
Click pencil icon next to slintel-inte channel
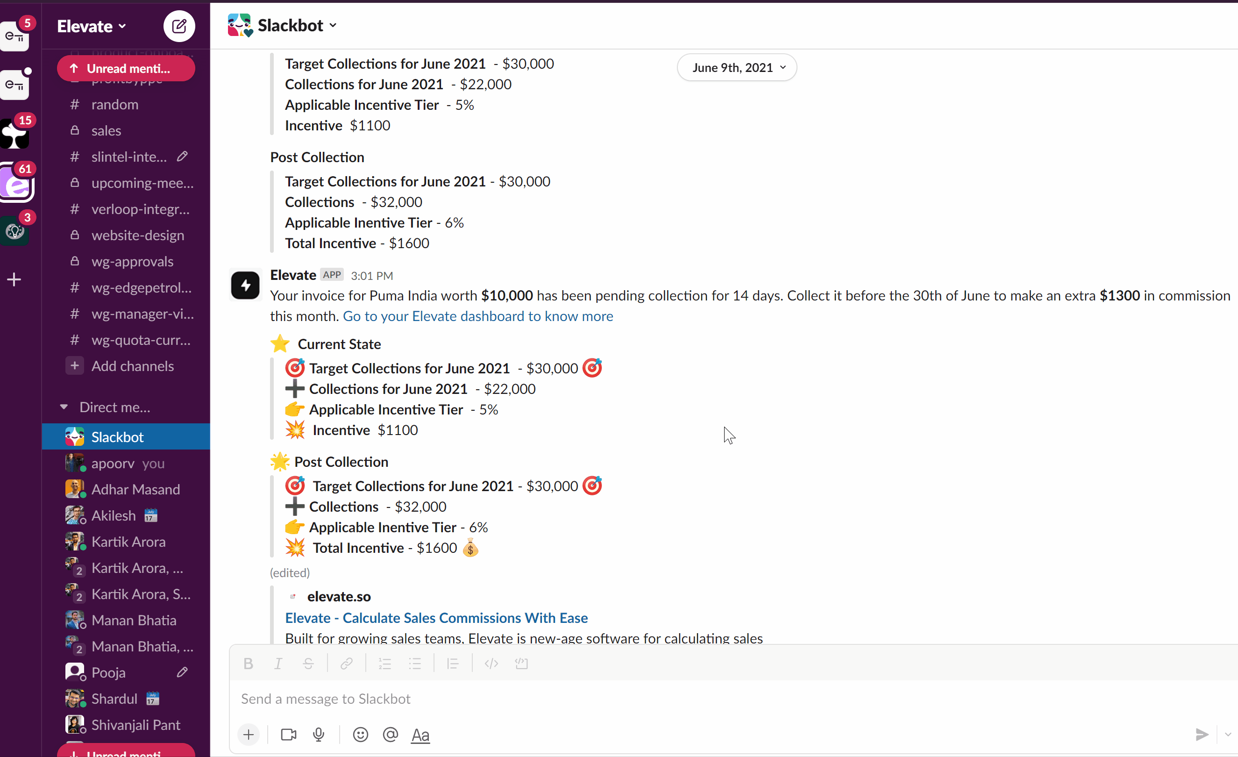(182, 157)
